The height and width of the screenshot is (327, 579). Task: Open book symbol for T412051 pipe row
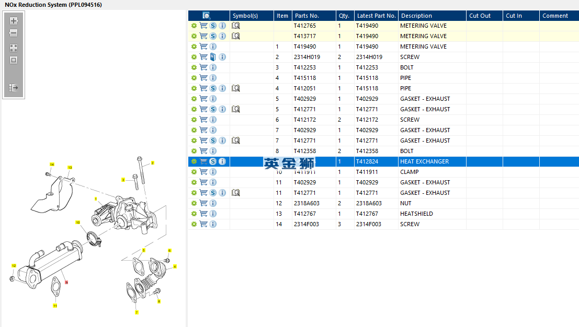pyautogui.click(x=235, y=88)
